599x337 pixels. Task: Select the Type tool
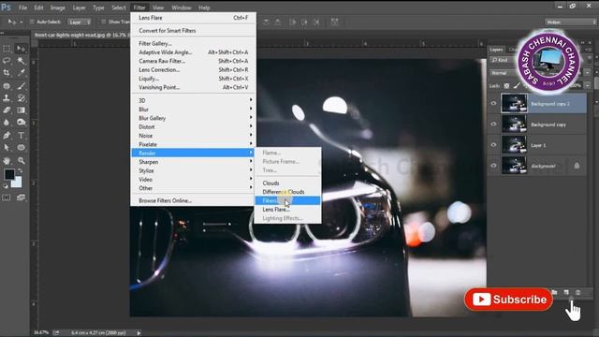(21, 135)
